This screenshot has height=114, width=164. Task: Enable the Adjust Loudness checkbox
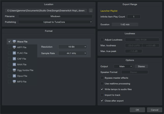102,40
